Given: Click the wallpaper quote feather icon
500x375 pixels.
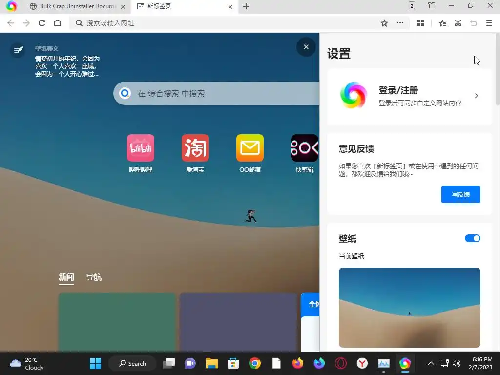Looking at the screenshot, I should 18,50.
